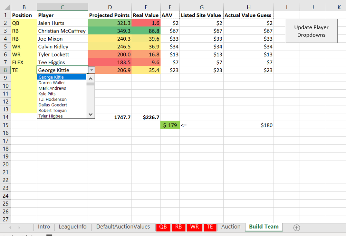Open the player dropdown arrow beside George Kittle

tap(91, 70)
